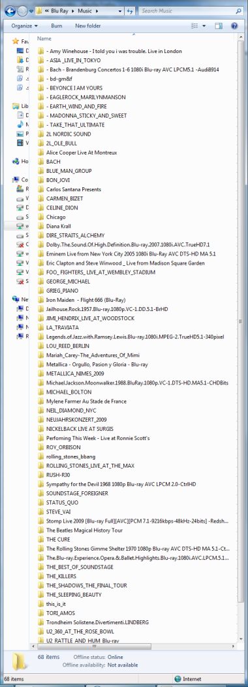This screenshot has height=687, width=248.
Task: Click the folder icon for RUSH-R30
Action: (x=41, y=475)
